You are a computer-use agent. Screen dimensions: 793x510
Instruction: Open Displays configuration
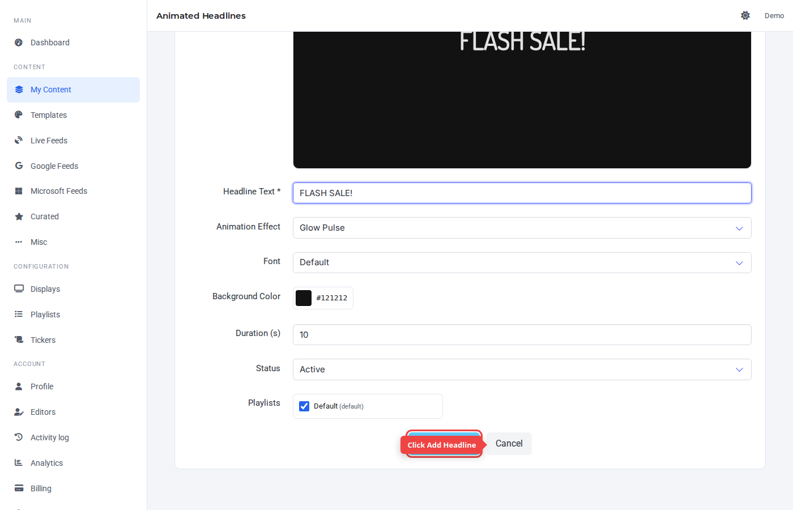(73, 289)
